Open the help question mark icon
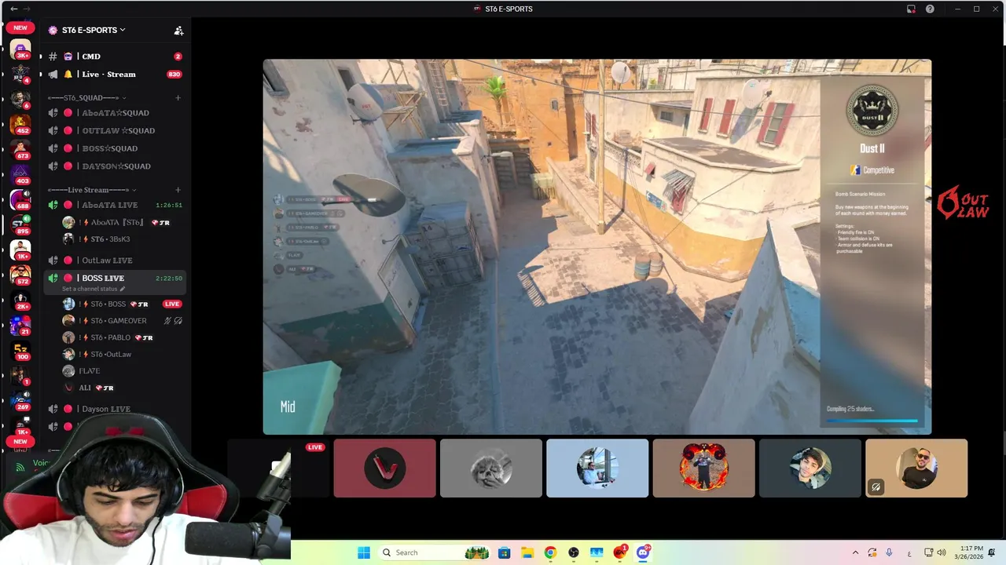Screen dimensions: 1006x565 pos(931,9)
